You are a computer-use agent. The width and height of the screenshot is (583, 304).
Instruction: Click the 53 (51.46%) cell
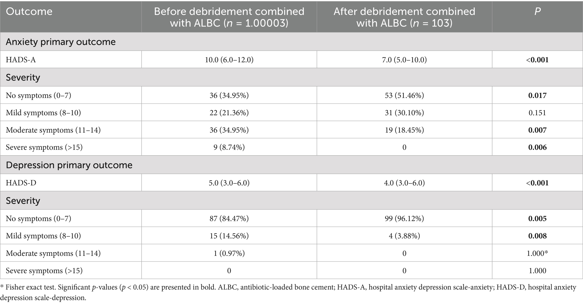coord(404,96)
